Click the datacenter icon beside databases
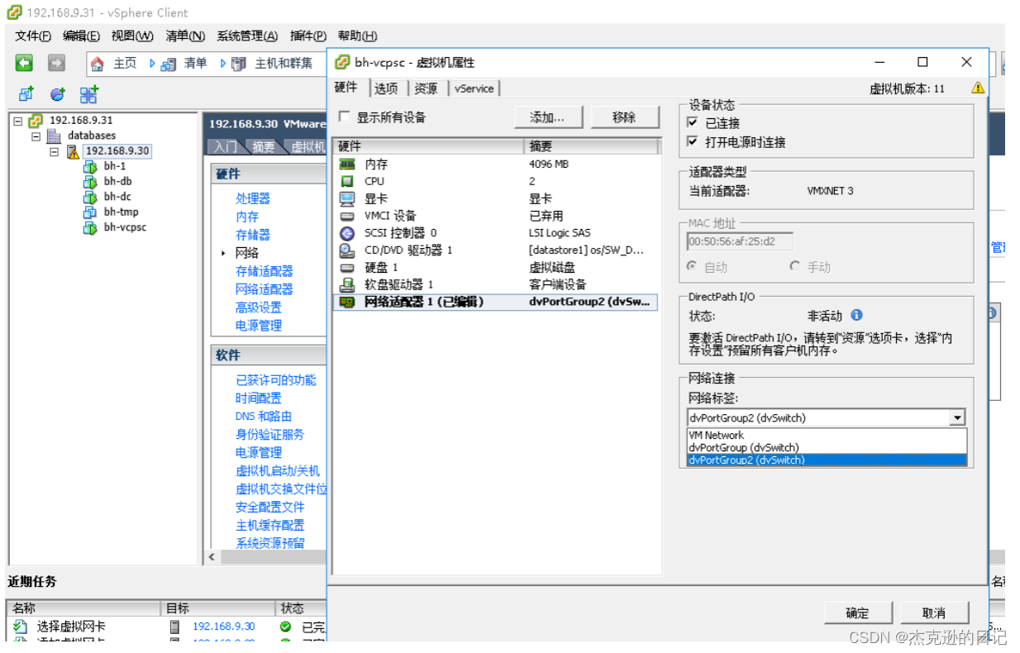Viewport: 1020px width, 653px height. 54,136
